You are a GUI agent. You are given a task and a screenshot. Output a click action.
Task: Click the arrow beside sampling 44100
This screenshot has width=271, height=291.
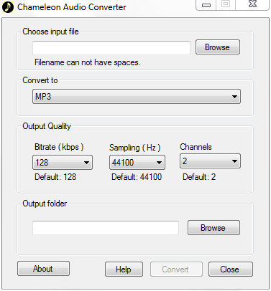(x=159, y=163)
